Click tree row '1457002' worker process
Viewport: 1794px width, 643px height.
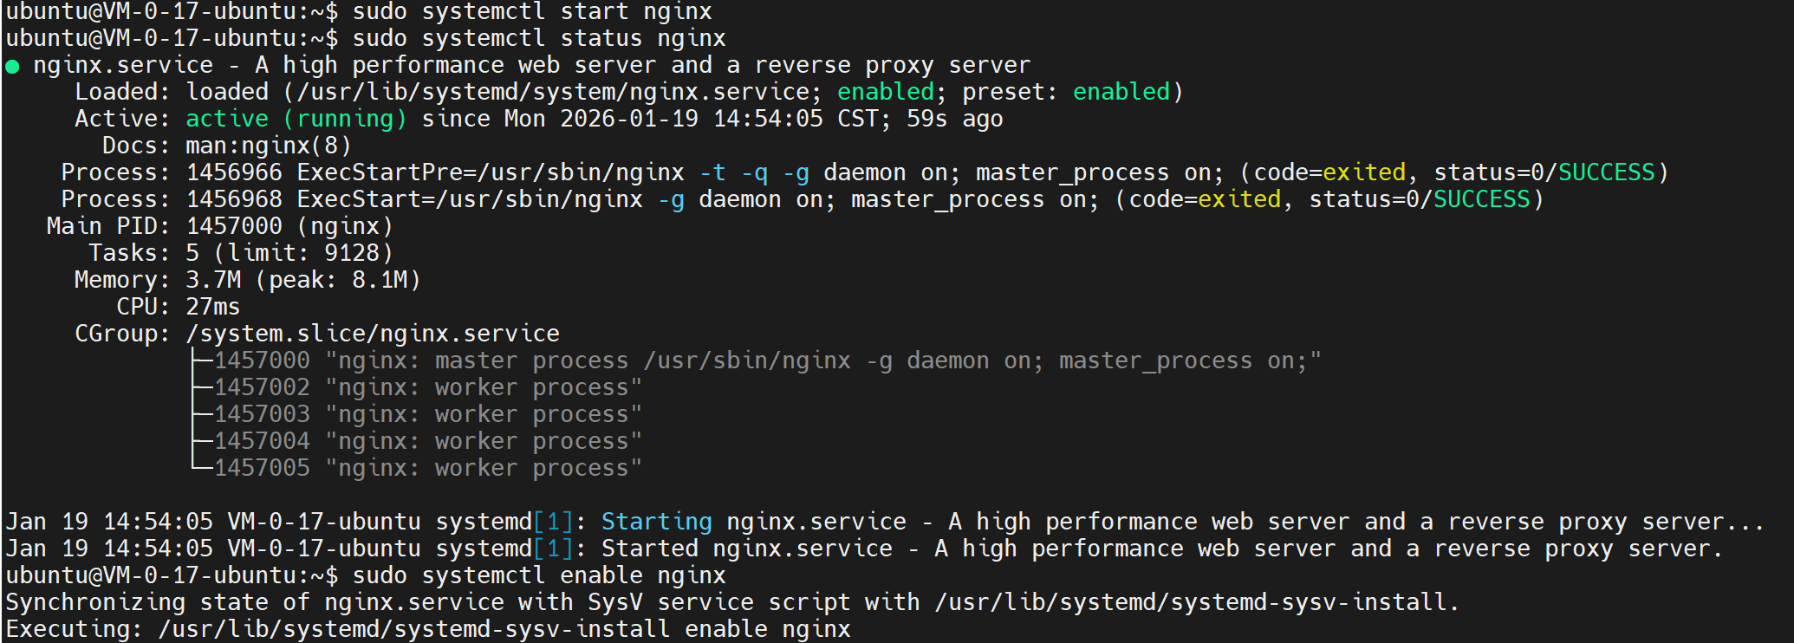click(428, 387)
